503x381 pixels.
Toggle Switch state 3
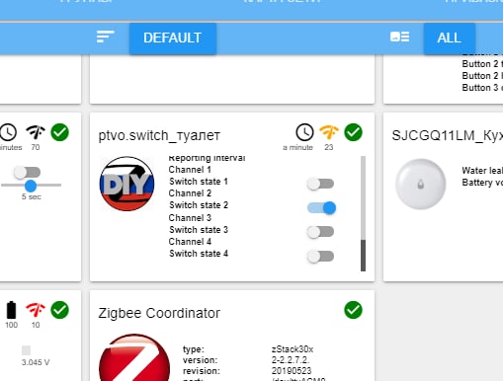pyautogui.click(x=320, y=232)
